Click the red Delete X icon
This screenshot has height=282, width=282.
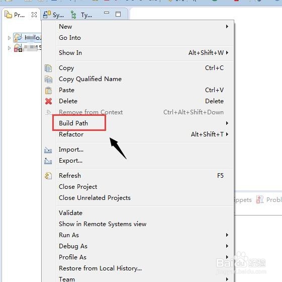click(x=49, y=101)
